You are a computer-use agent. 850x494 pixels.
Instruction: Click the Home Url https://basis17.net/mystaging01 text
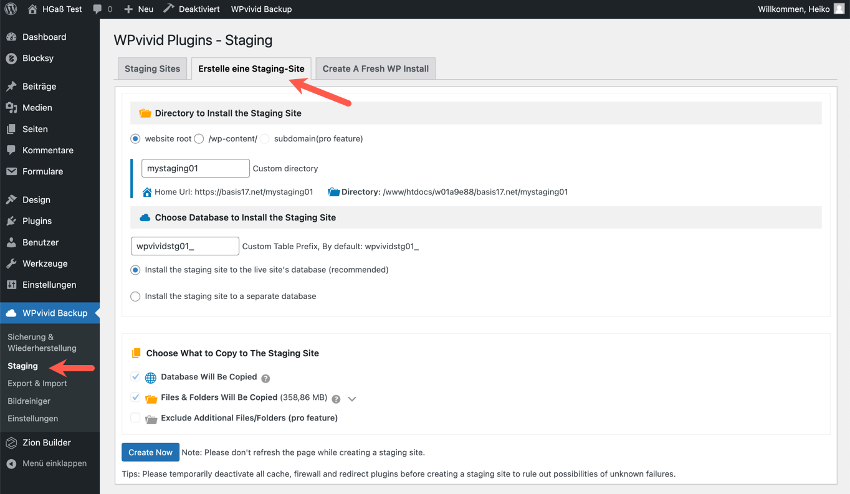234,192
